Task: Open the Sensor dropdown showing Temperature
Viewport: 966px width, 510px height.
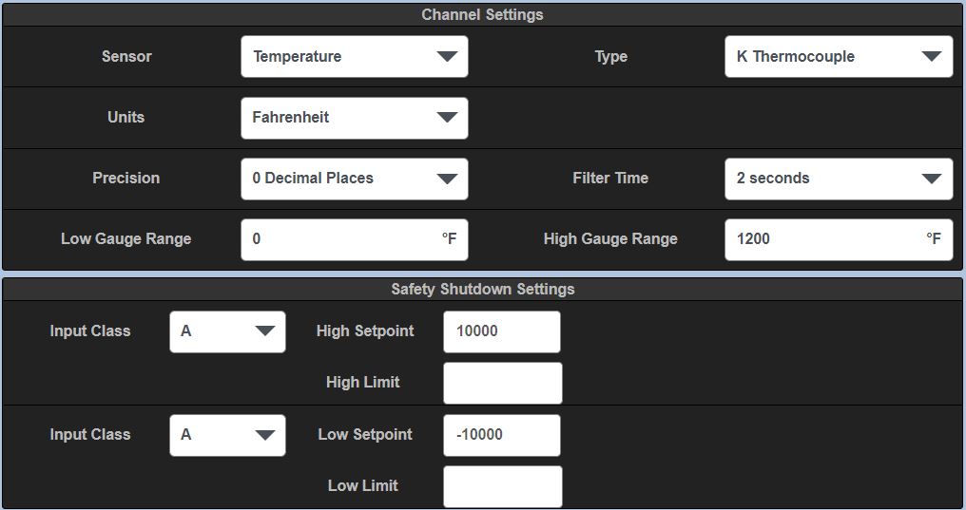Action: (x=354, y=57)
